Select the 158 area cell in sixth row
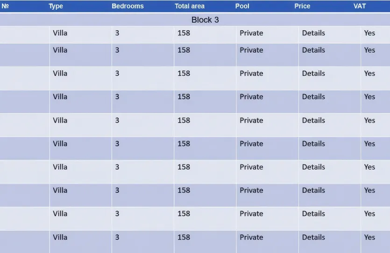This screenshot has height=253, width=390. tap(184, 144)
